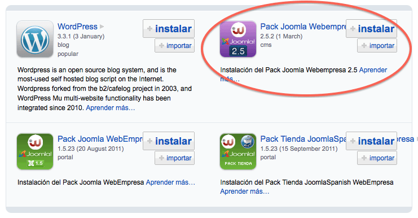The height and width of the screenshot is (218, 418).
Task: Install WordPress with the instalar button
Action: pyautogui.click(x=169, y=29)
